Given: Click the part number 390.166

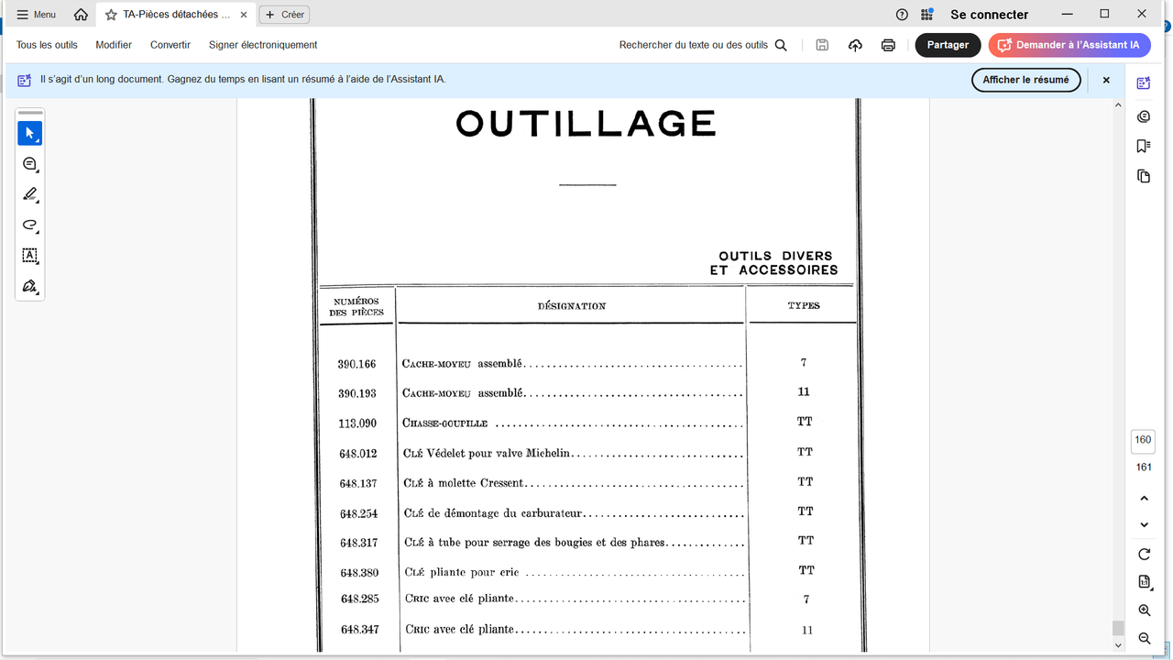Looking at the screenshot, I should click(x=356, y=364).
